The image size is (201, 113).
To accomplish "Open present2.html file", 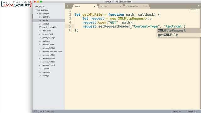I will point(49,48).
